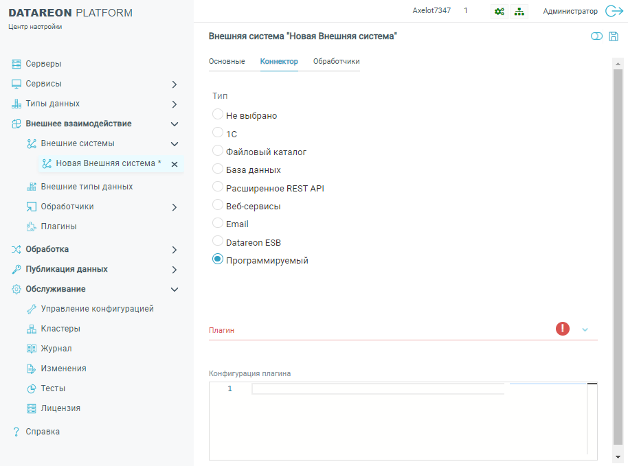Screen dimensions: 628x466
Task: Open Серверы in the sidebar
Action: [x=43, y=64]
